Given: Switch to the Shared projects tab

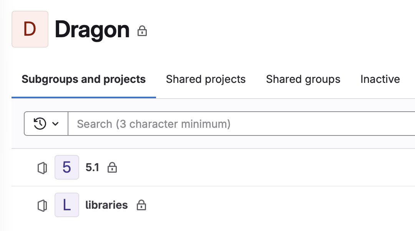Looking at the screenshot, I should coord(206,79).
